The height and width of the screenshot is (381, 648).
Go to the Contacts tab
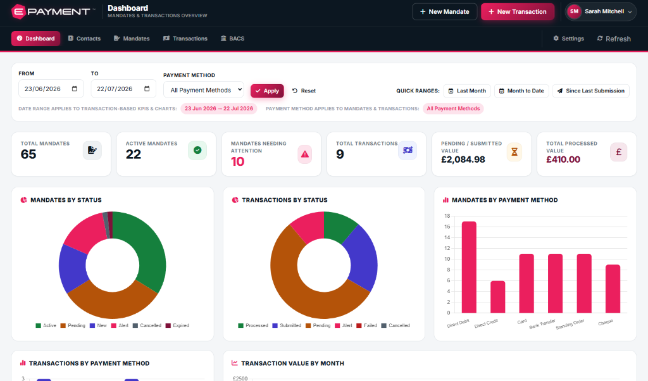84,39
